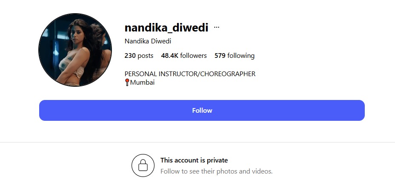
Task: Open the three-dot more options menu
Action: tap(216, 27)
